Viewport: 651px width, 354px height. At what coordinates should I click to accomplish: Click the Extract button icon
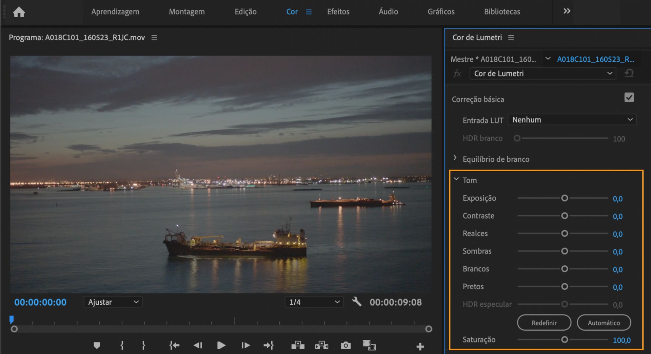click(x=321, y=345)
